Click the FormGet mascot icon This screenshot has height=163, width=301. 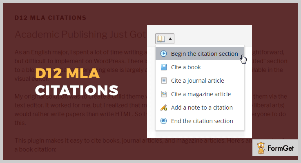(x=261, y=148)
